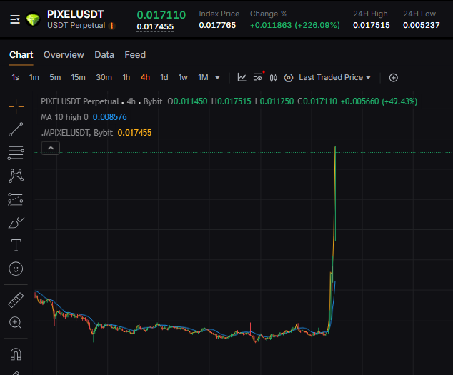Click the .MPIXELUSDT, Bybit legend label
This screenshot has width=453, height=375.
pos(76,133)
